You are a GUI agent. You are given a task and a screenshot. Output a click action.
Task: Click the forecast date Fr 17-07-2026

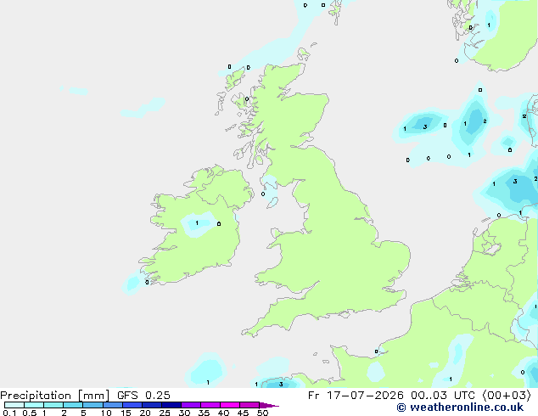point(356,396)
